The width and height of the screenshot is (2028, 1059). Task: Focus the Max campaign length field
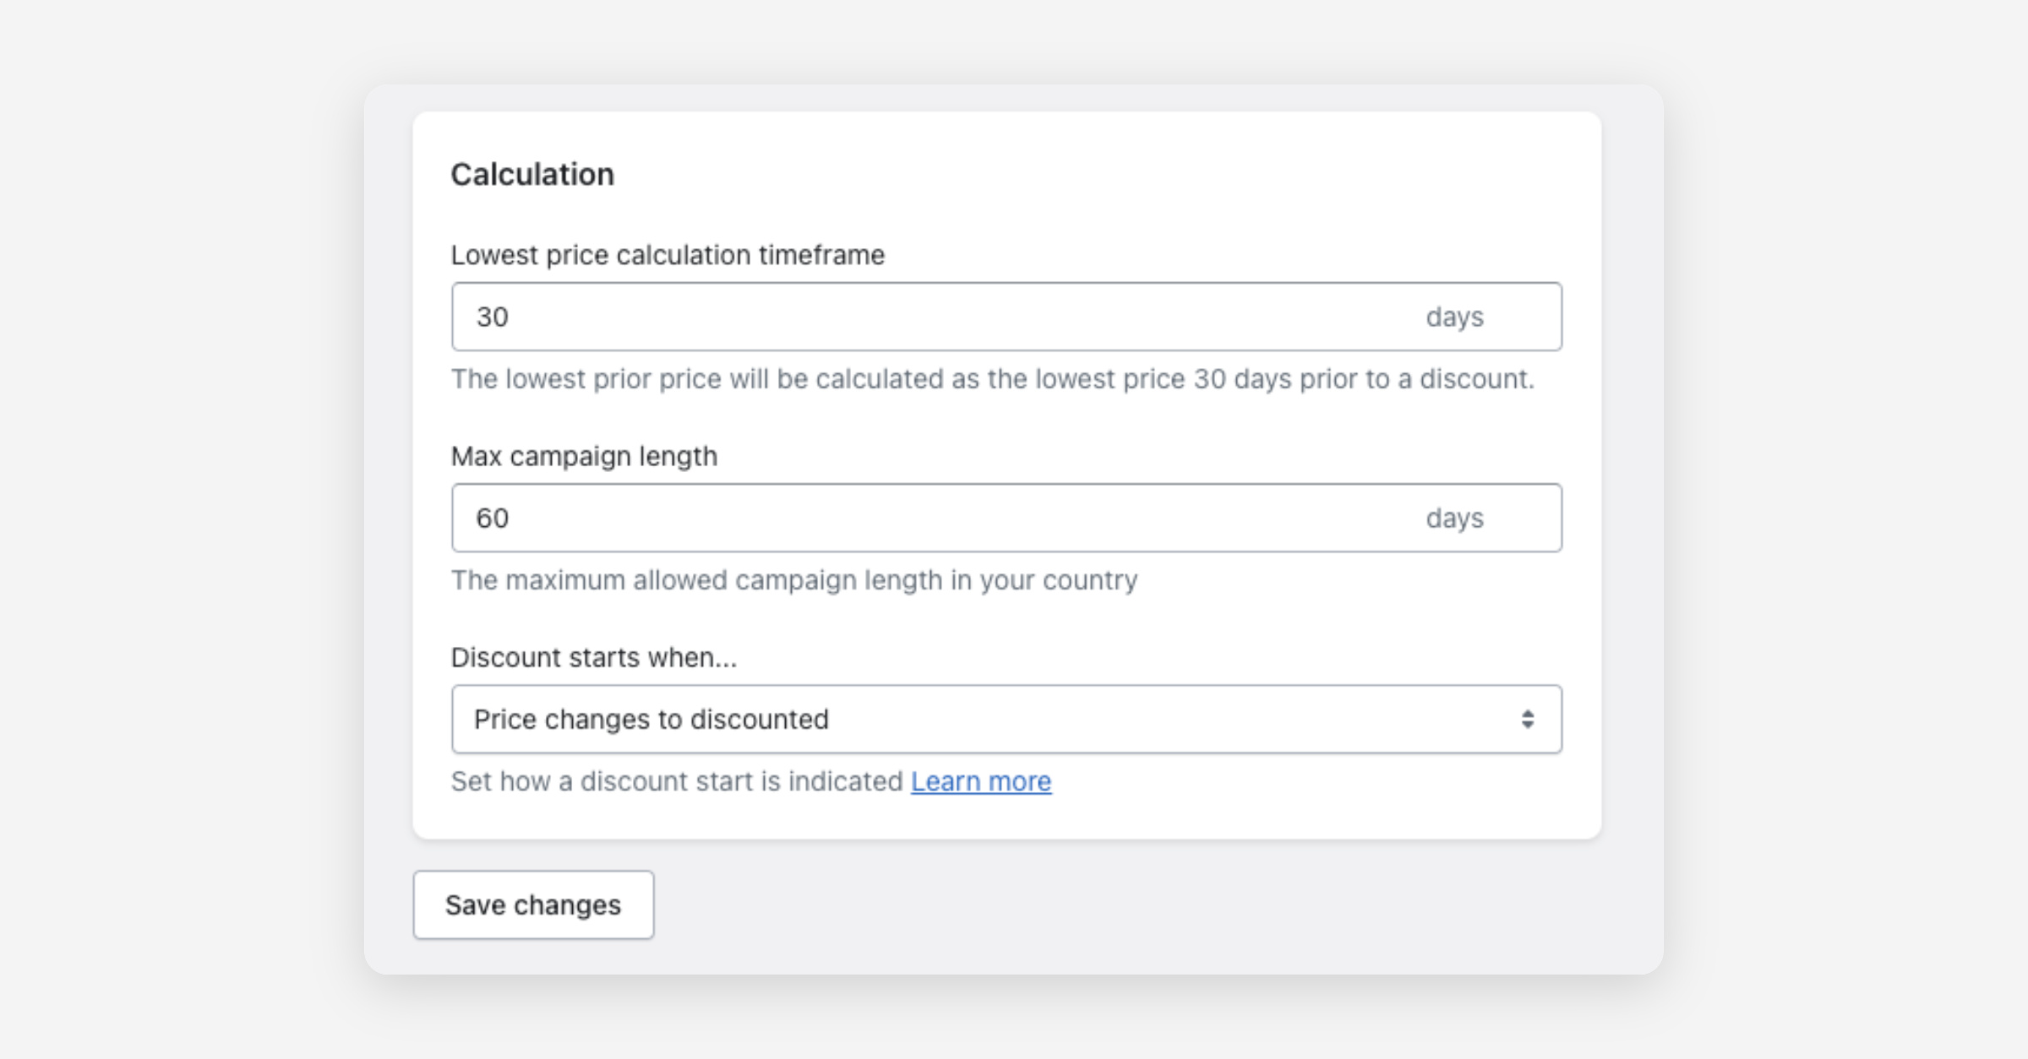point(929,519)
